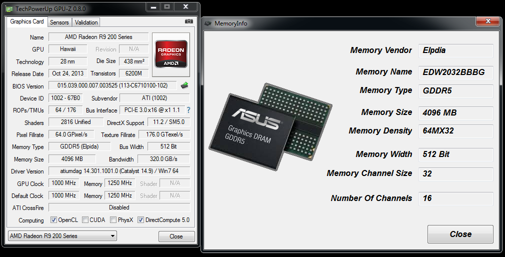Click Close button in GPU-Z window
The width and height of the screenshot is (505, 257).
click(x=176, y=236)
